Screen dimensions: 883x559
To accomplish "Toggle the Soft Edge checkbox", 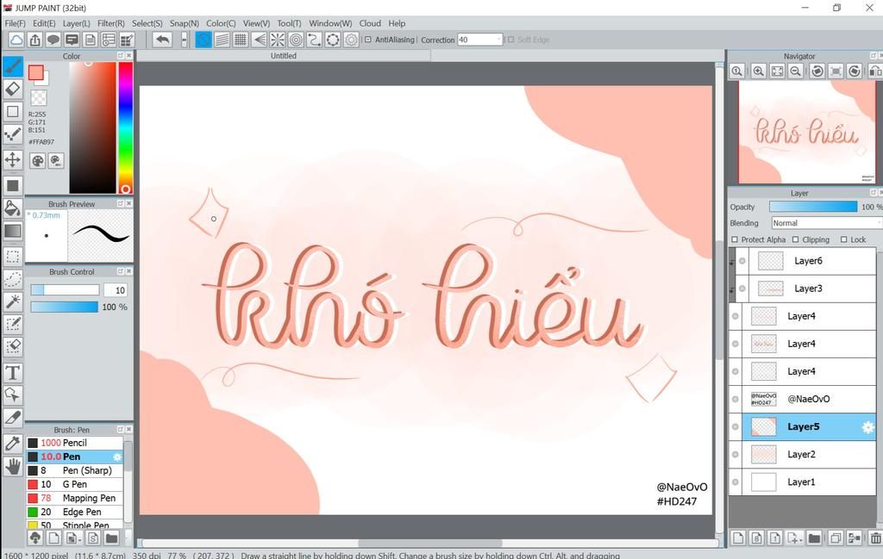I will [x=511, y=40].
